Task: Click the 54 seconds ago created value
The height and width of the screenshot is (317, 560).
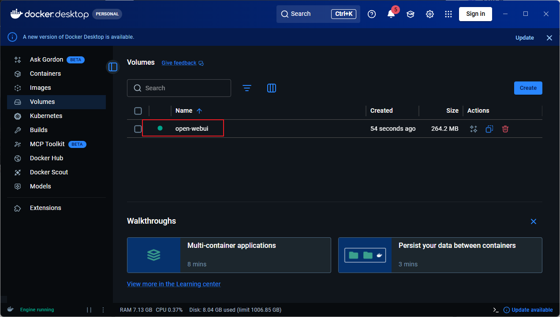Action: pyautogui.click(x=393, y=129)
